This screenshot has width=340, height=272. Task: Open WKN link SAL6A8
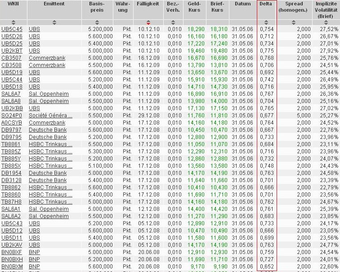[x=11, y=101]
